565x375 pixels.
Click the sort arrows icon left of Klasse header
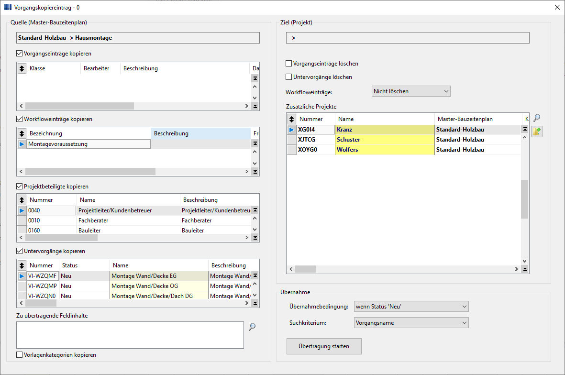22,68
